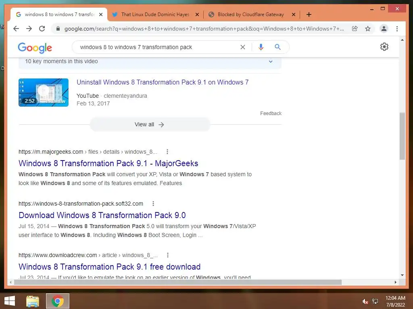
Task: Open the Chrome three-dot menu
Action: tap(397, 29)
